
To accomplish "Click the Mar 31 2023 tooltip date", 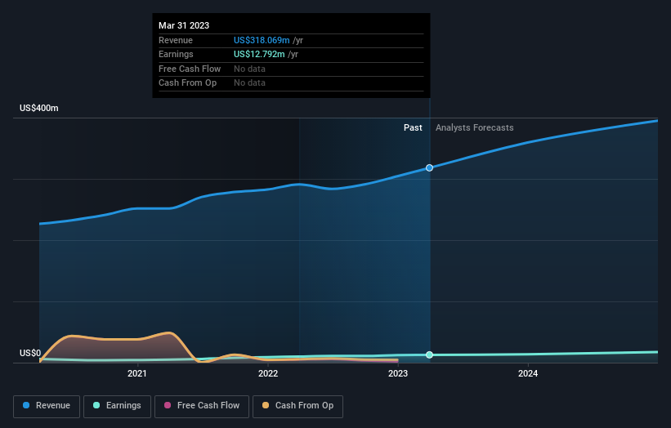I will point(184,25).
